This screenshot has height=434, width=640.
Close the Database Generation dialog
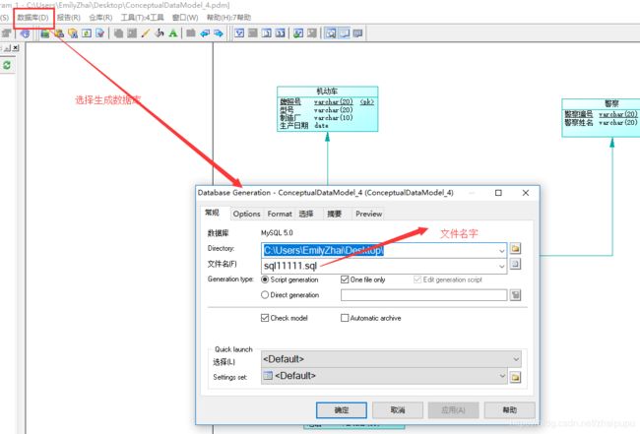coord(526,193)
